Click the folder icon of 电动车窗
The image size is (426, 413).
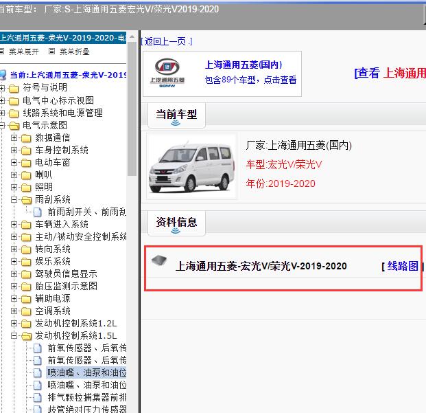pyautogui.click(x=26, y=163)
